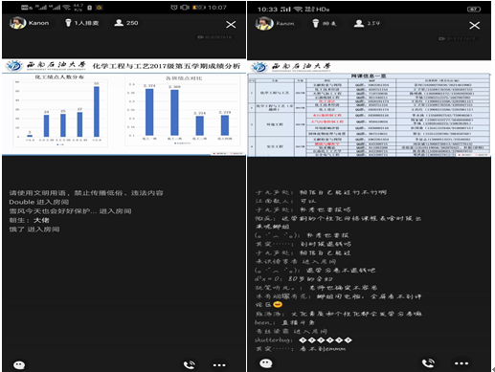Screen dimensions: 495x372
Task: Click the shared online course info table
Action: pyautogui.click(x=370, y=108)
